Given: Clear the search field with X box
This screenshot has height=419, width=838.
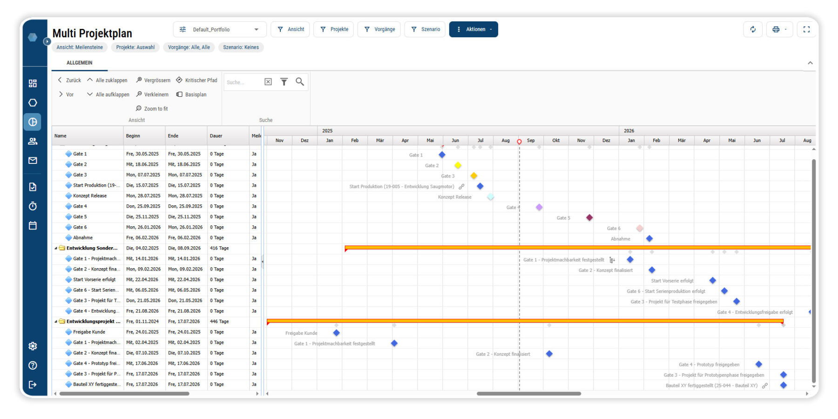Looking at the screenshot, I should 268,82.
